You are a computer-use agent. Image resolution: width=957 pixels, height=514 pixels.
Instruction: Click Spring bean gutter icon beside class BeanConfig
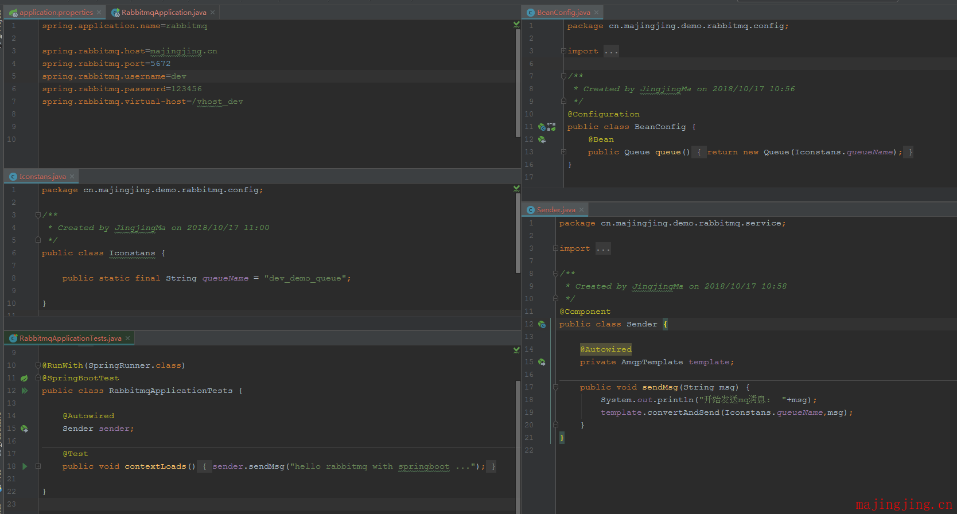pyautogui.click(x=542, y=127)
